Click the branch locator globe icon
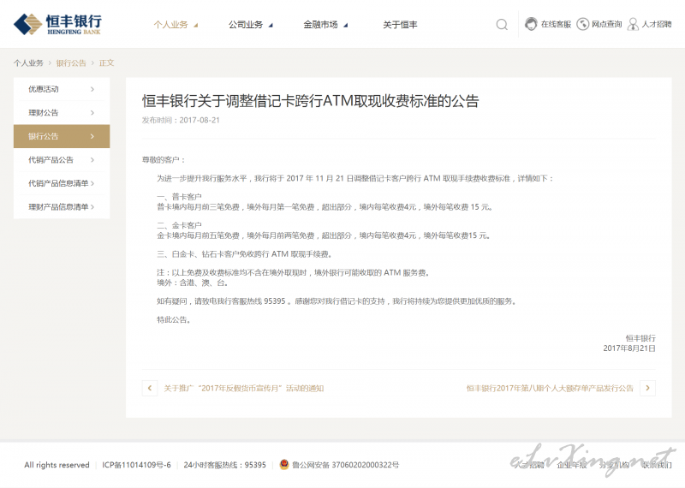This screenshot has height=488, width=685. pyautogui.click(x=583, y=24)
